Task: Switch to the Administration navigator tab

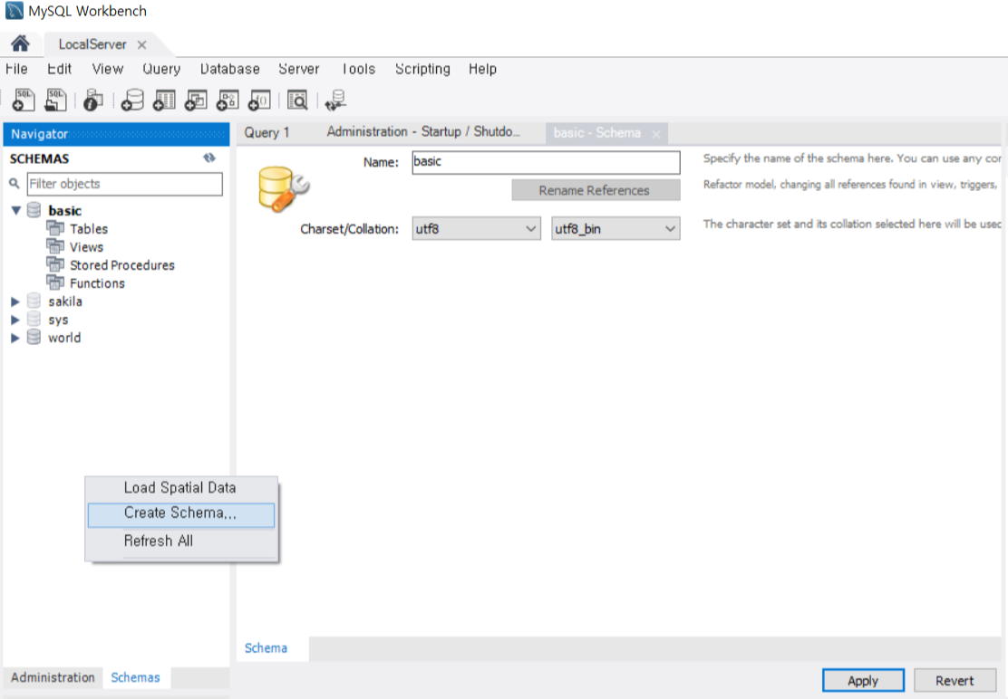Action: click(x=53, y=677)
